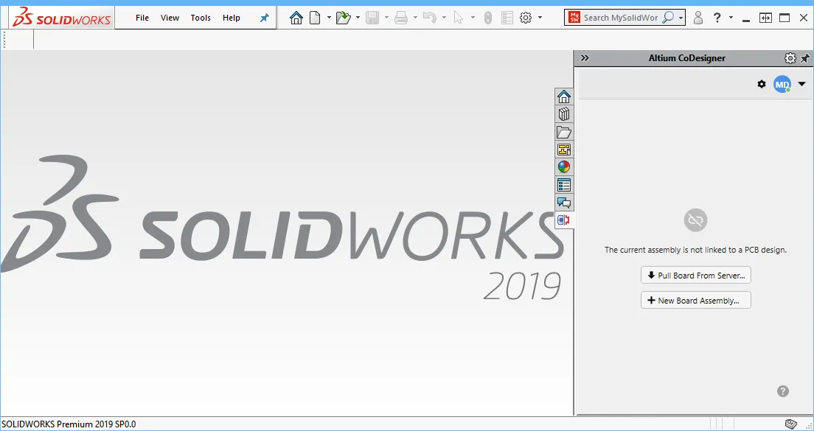
Task: Expand the account dropdown arrow beside MD
Action: pos(801,84)
